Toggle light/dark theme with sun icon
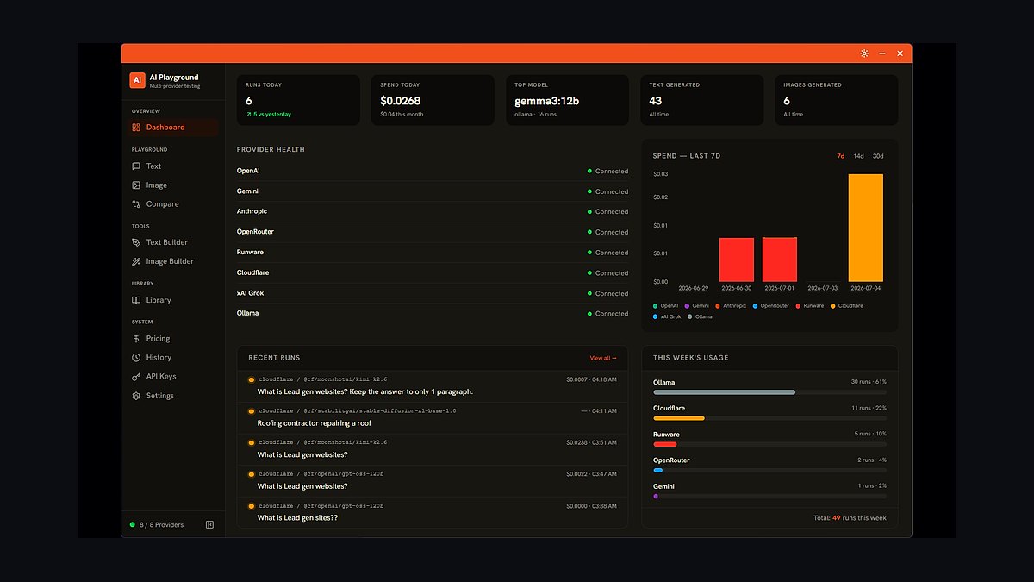The image size is (1034, 582). 864,53
